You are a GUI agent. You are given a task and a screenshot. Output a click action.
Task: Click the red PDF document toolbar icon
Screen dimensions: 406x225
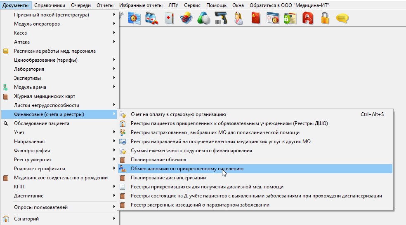coord(307,19)
